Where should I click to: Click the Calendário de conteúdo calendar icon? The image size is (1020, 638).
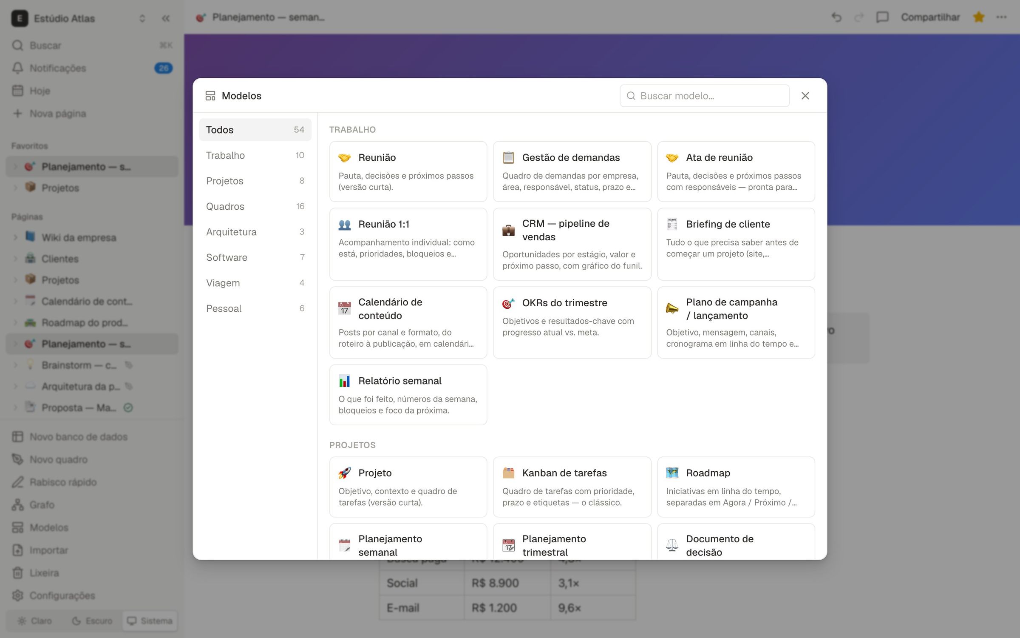click(x=345, y=308)
